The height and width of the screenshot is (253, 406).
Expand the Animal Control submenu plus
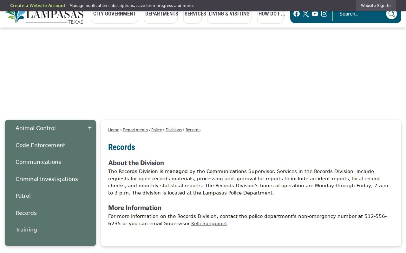(x=90, y=128)
